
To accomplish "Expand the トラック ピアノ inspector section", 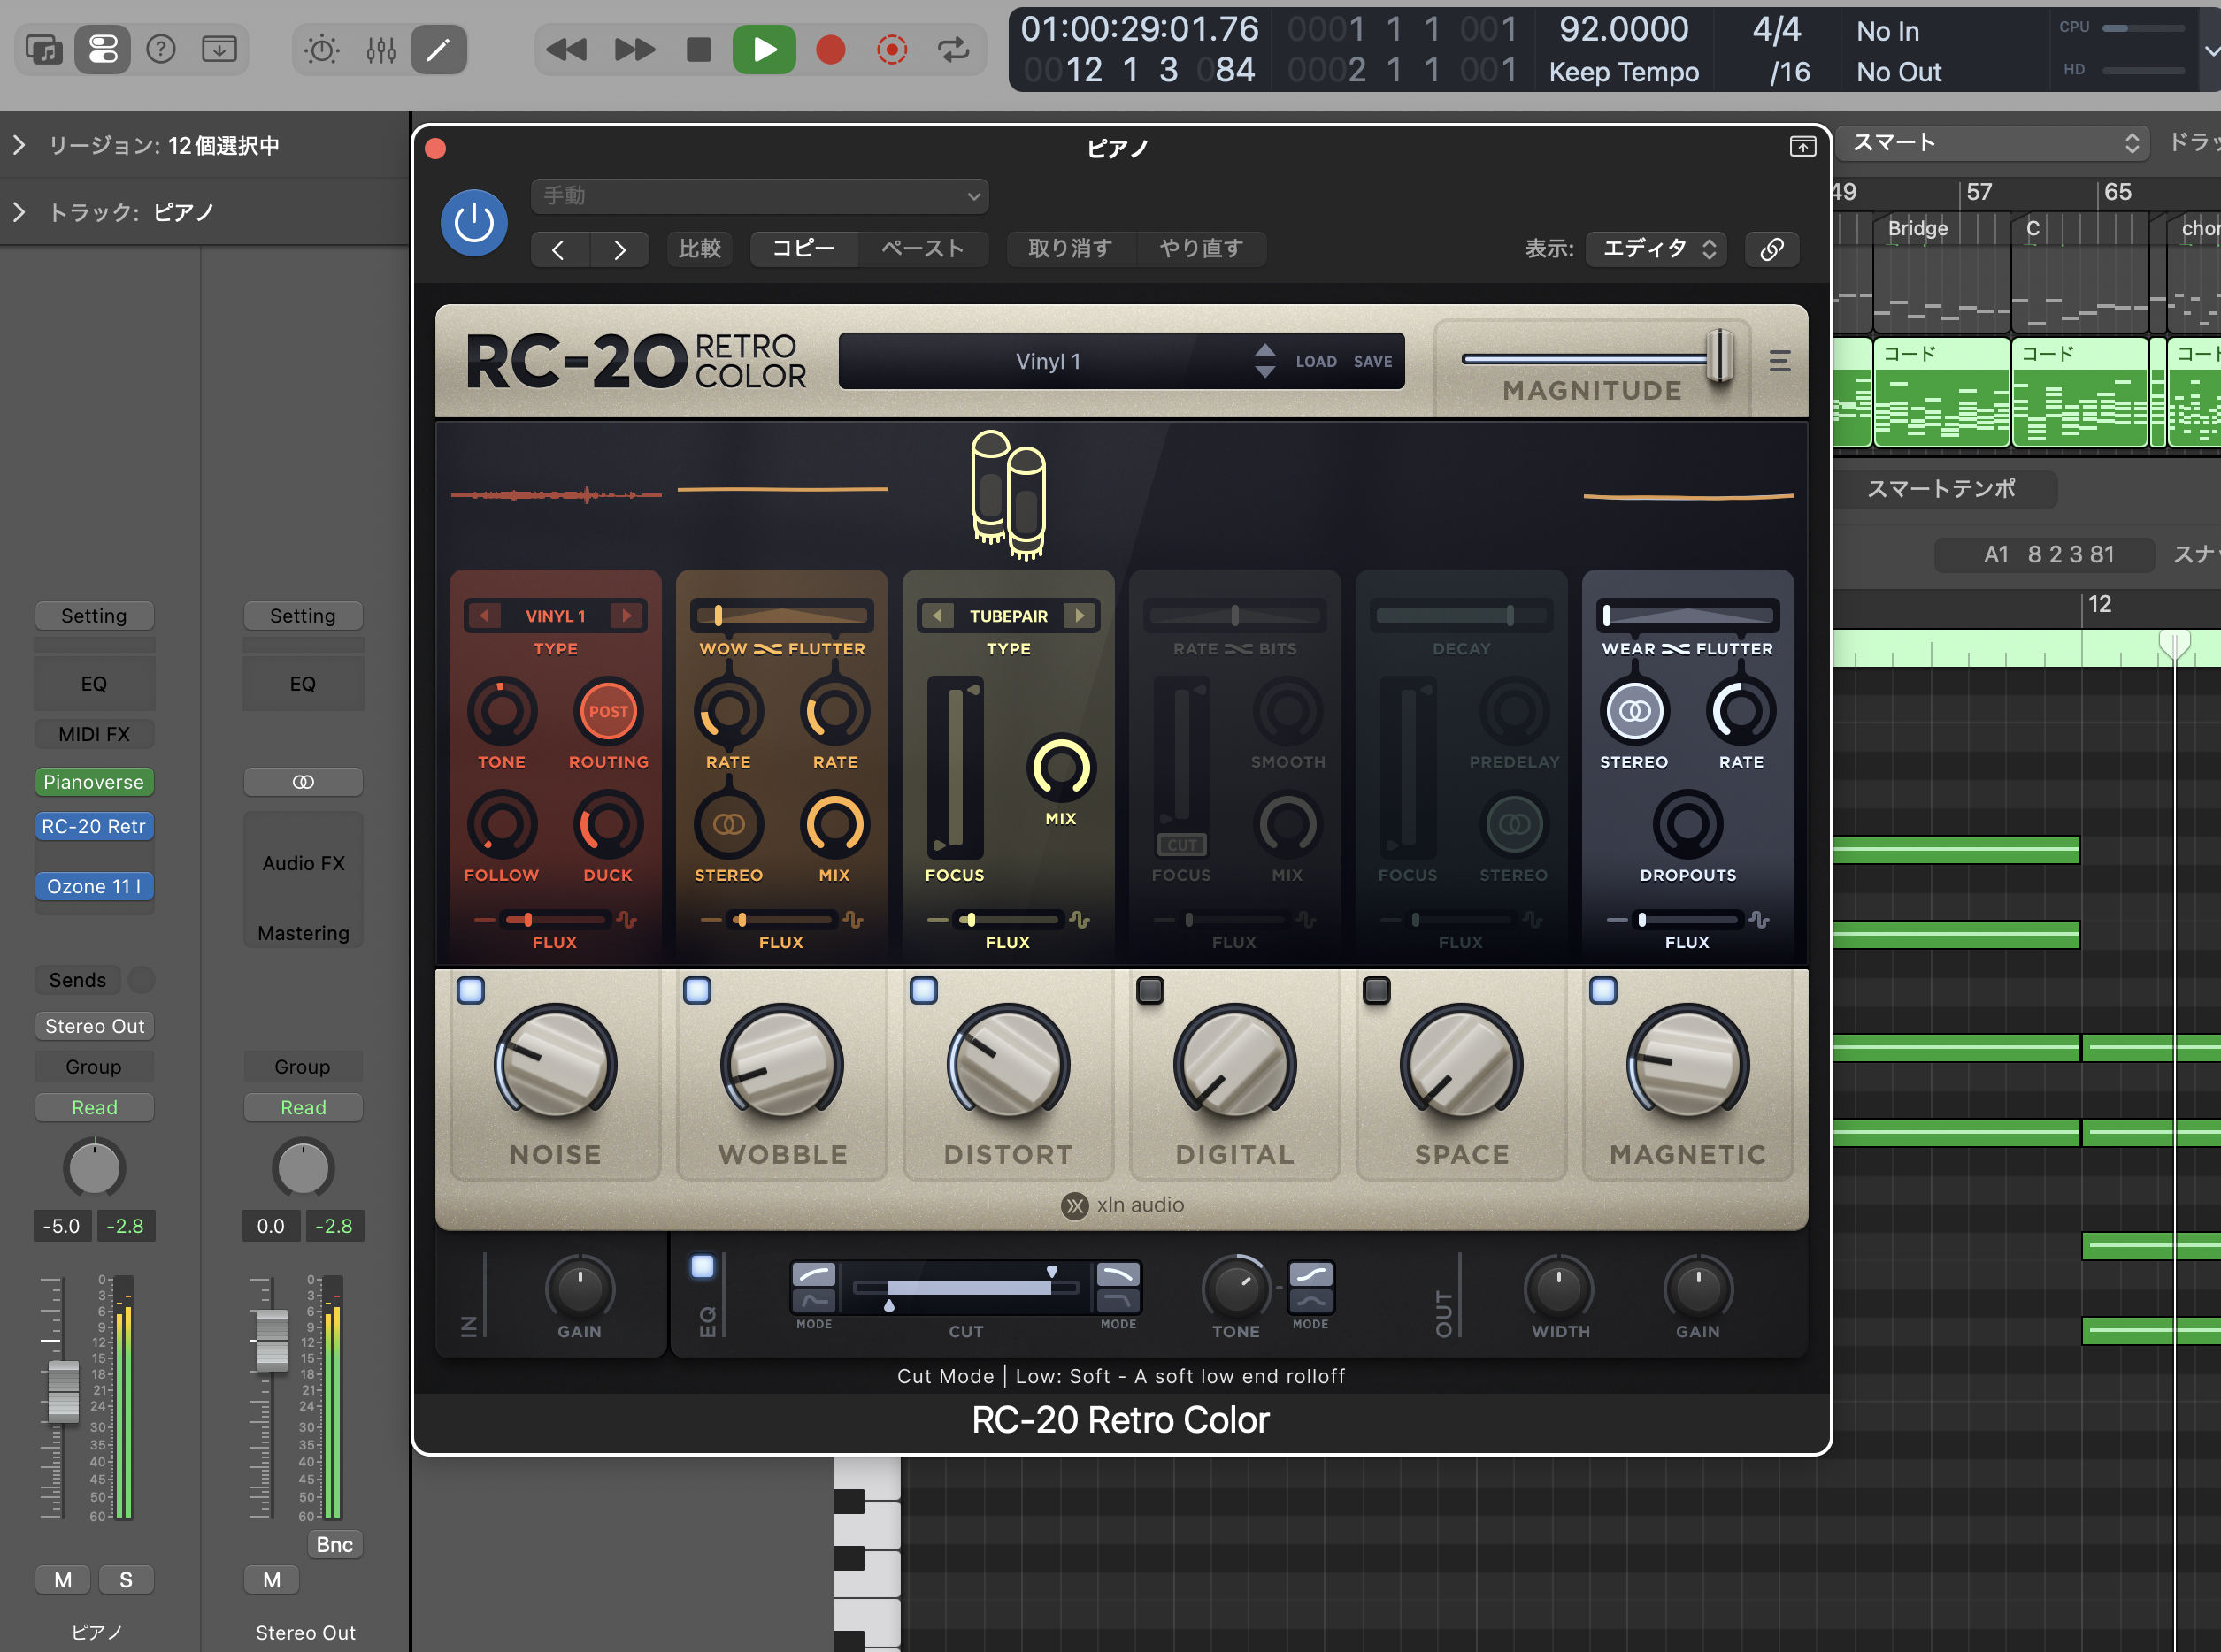I will click(18, 212).
